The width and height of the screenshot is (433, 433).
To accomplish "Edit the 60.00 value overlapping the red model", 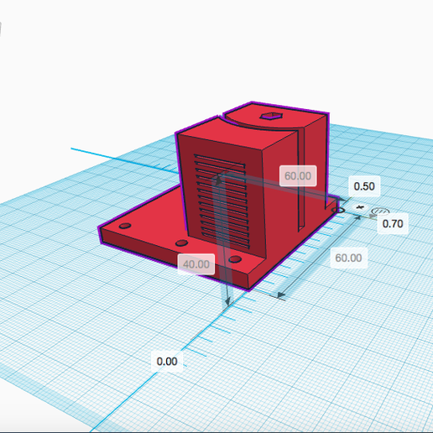I will (x=298, y=176).
